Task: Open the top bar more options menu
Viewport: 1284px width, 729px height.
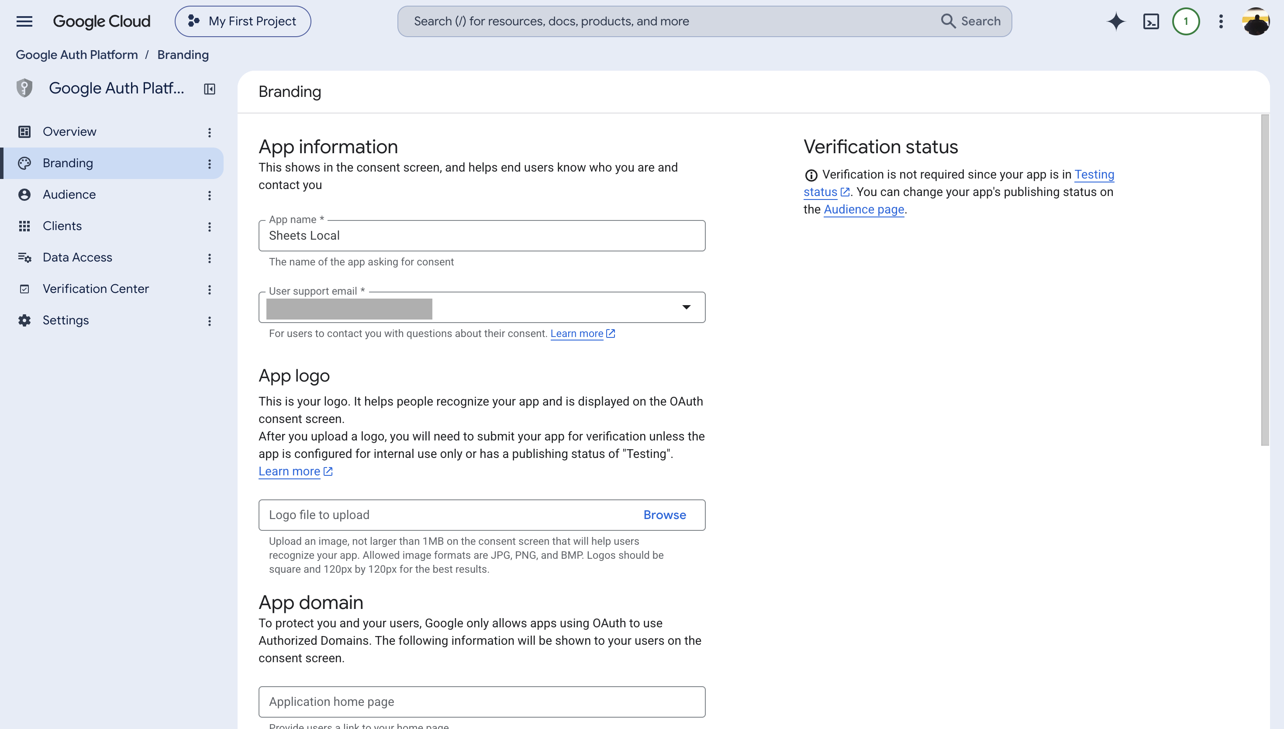Action: (x=1221, y=21)
